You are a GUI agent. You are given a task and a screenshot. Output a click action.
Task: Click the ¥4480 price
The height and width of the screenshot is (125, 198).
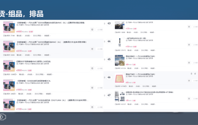pyautogui.click(x=19, y=32)
